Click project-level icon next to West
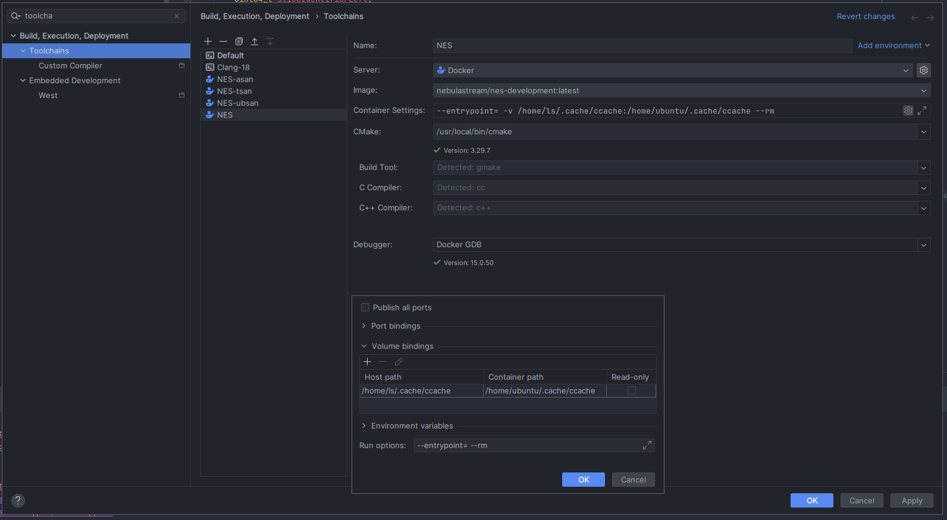Viewport: 947px width, 520px height. pyautogui.click(x=181, y=95)
